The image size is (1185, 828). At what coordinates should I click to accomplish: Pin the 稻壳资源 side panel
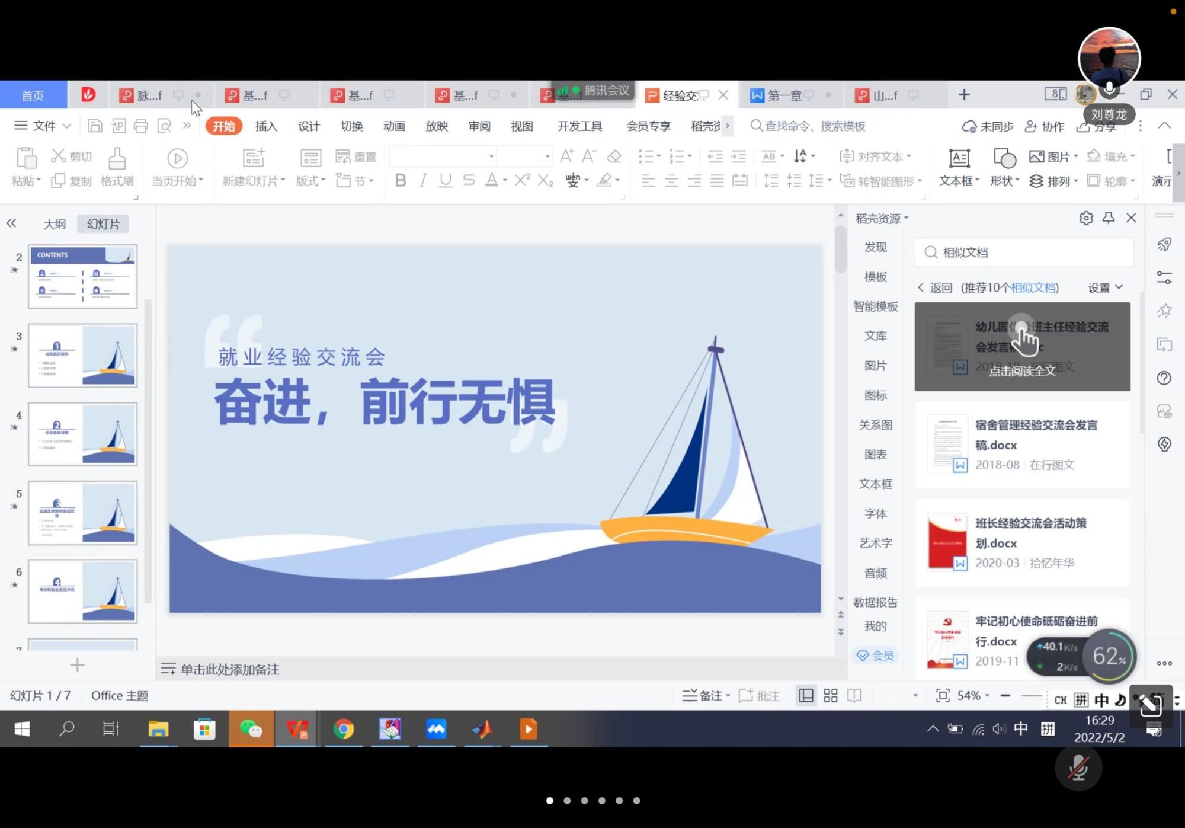pos(1108,218)
